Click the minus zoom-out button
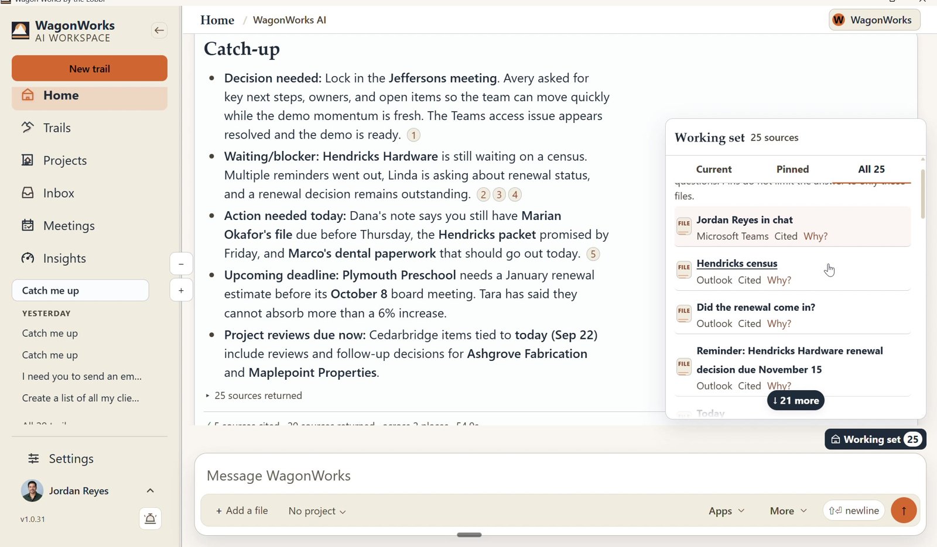 pos(181,264)
